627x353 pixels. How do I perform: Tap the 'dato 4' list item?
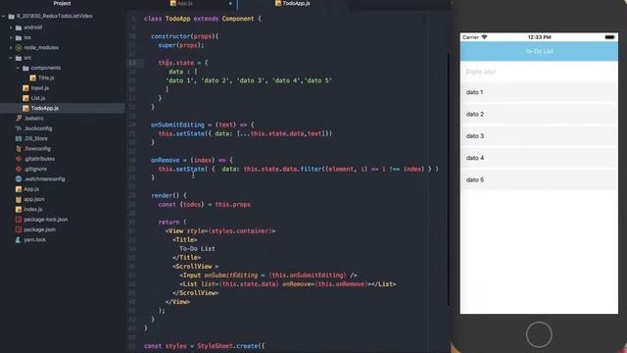click(x=539, y=158)
